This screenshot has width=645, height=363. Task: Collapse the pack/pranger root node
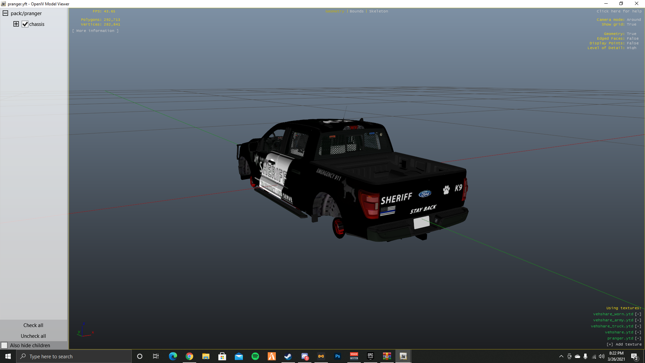5,13
